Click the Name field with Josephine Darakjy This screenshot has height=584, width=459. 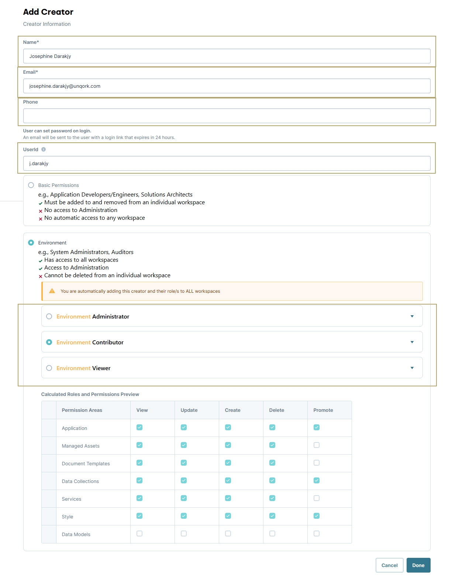tap(227, 56)
